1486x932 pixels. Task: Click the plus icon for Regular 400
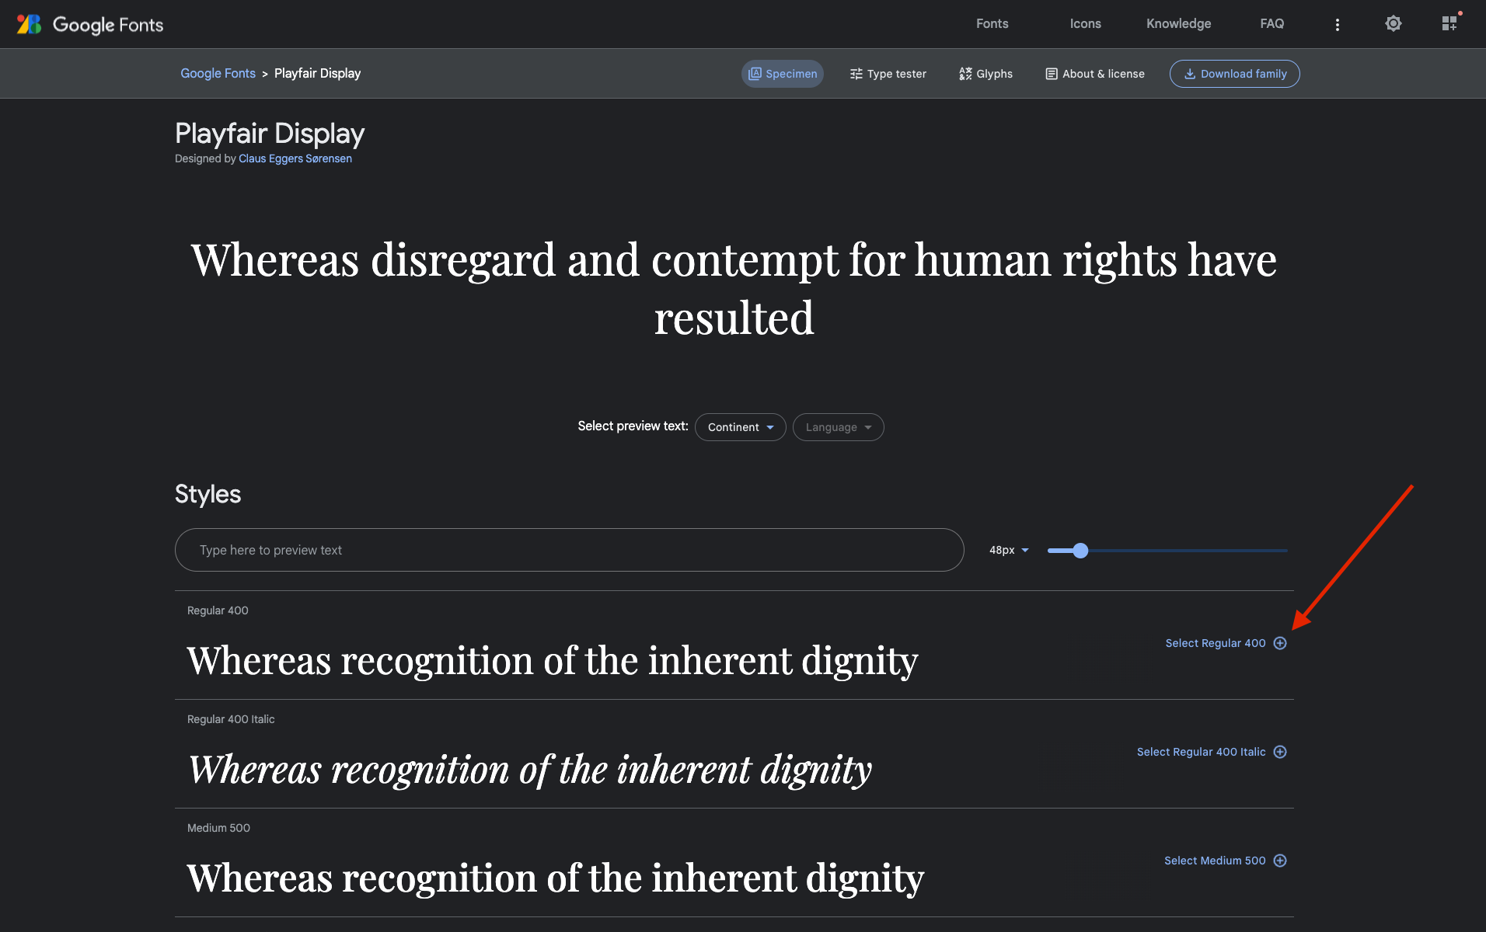point(1280,643)
